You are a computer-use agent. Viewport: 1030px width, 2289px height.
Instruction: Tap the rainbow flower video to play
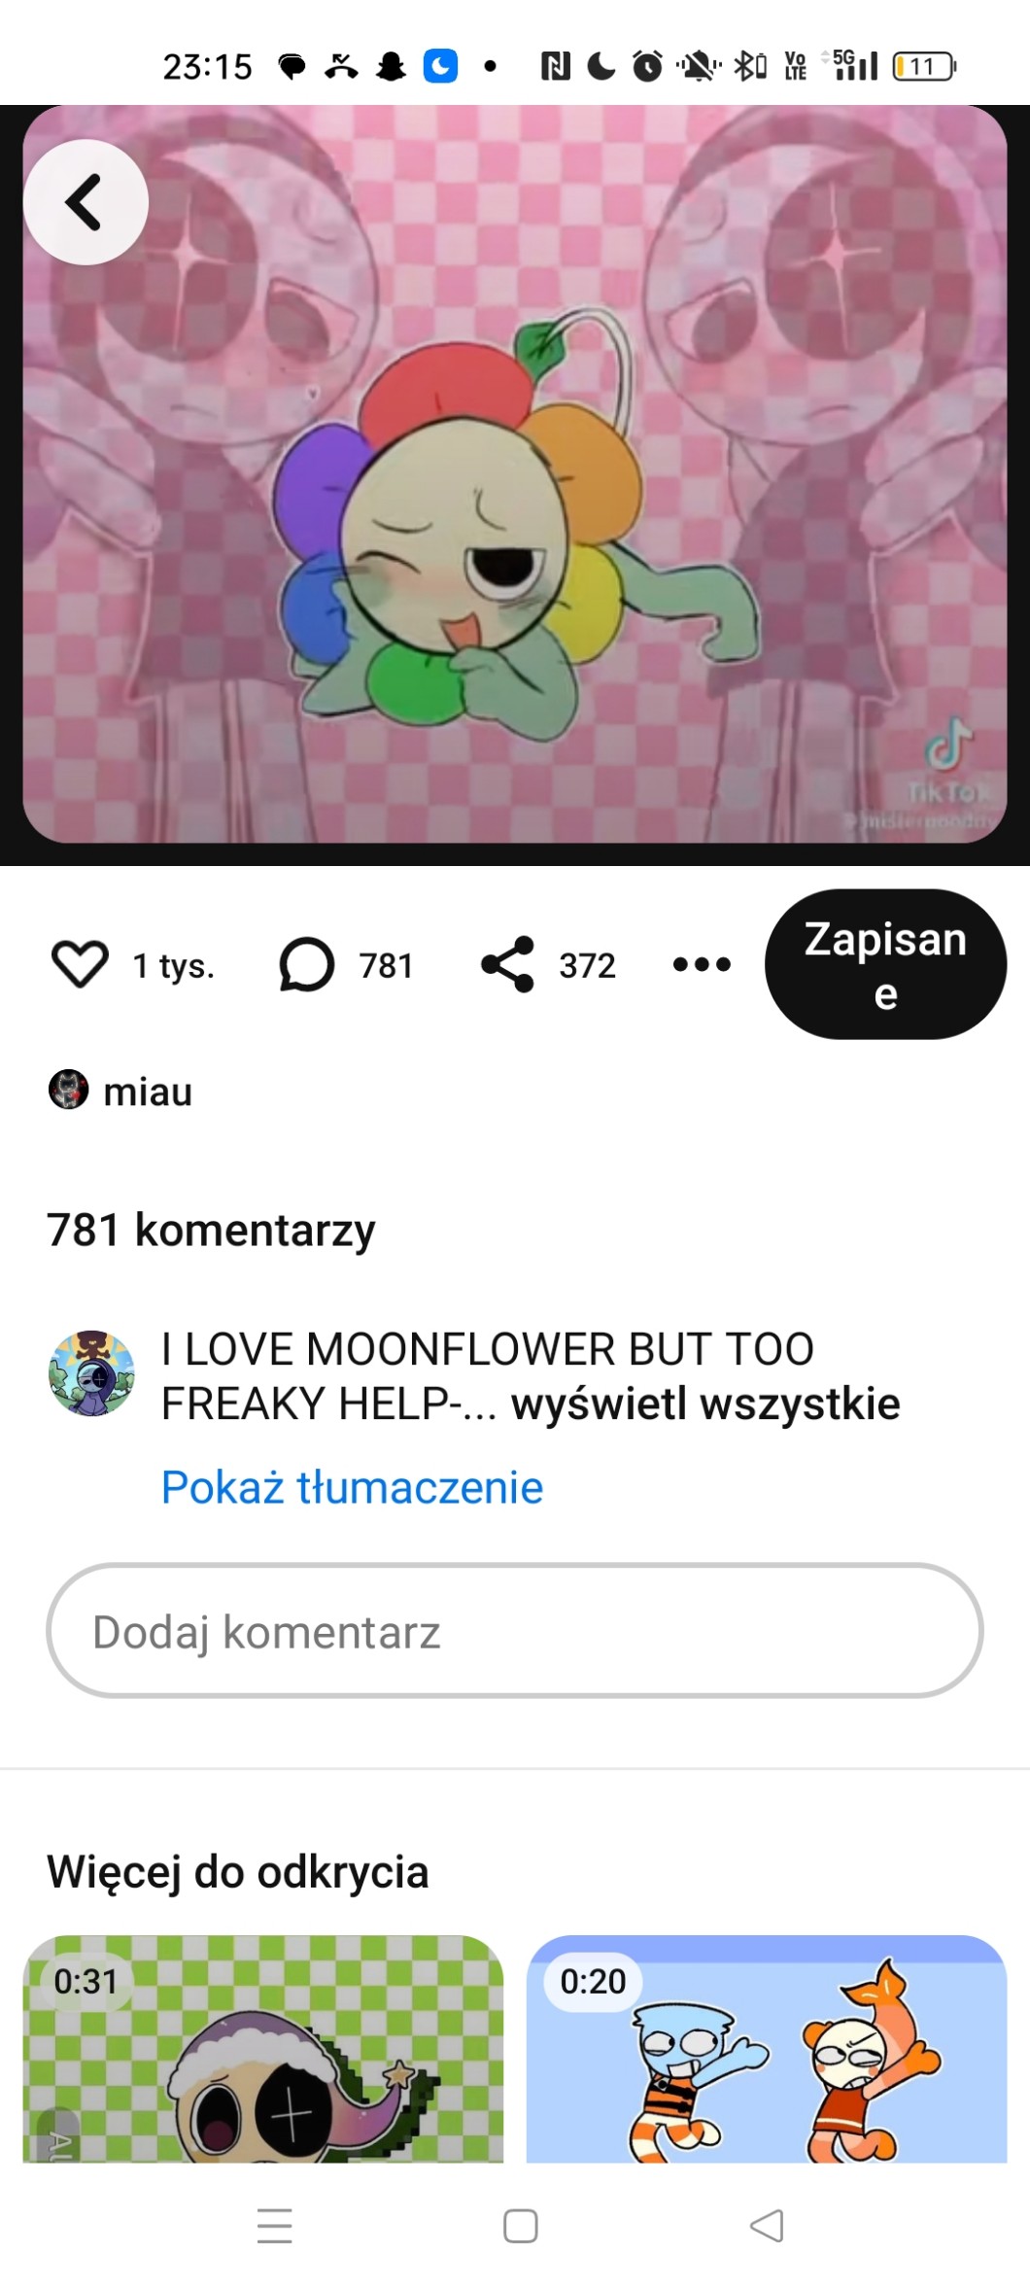[x=515, y=473]
